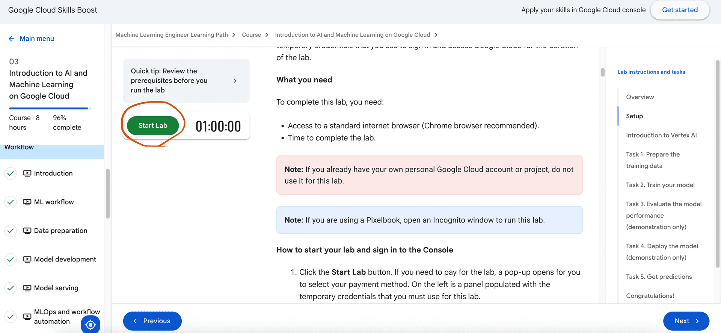Open the Introduction video icon
Screen dimensions: 721x333
27,173
